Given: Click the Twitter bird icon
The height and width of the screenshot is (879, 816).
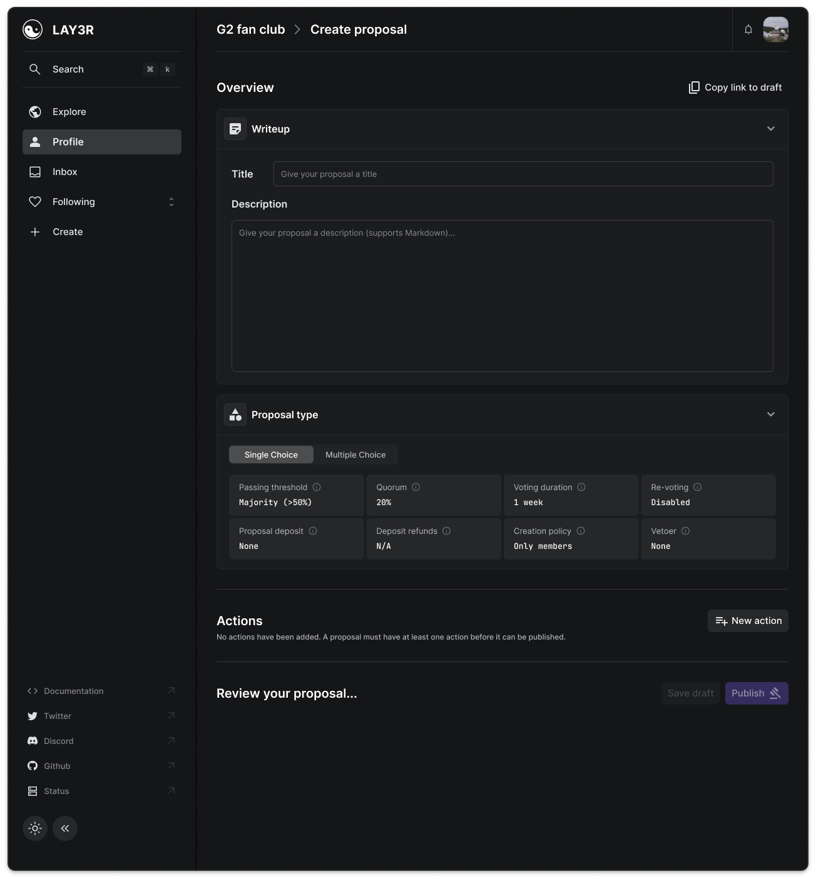Looking at the screenshot, I should click(32, 716).
